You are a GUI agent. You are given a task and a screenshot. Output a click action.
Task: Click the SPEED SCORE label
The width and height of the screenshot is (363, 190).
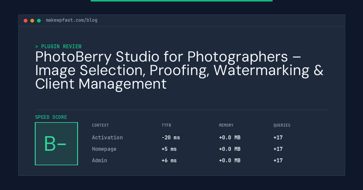point(51,117)
